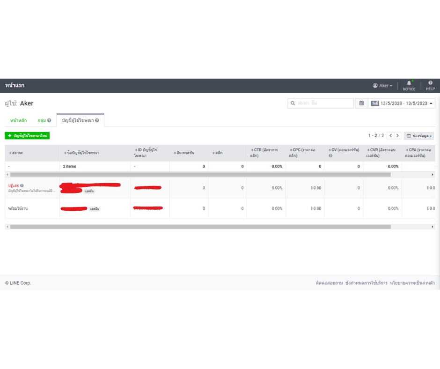Go to next page of results
Image resolution: width=440 pixels, height=369 pixels.
click(x=397, y=136)
